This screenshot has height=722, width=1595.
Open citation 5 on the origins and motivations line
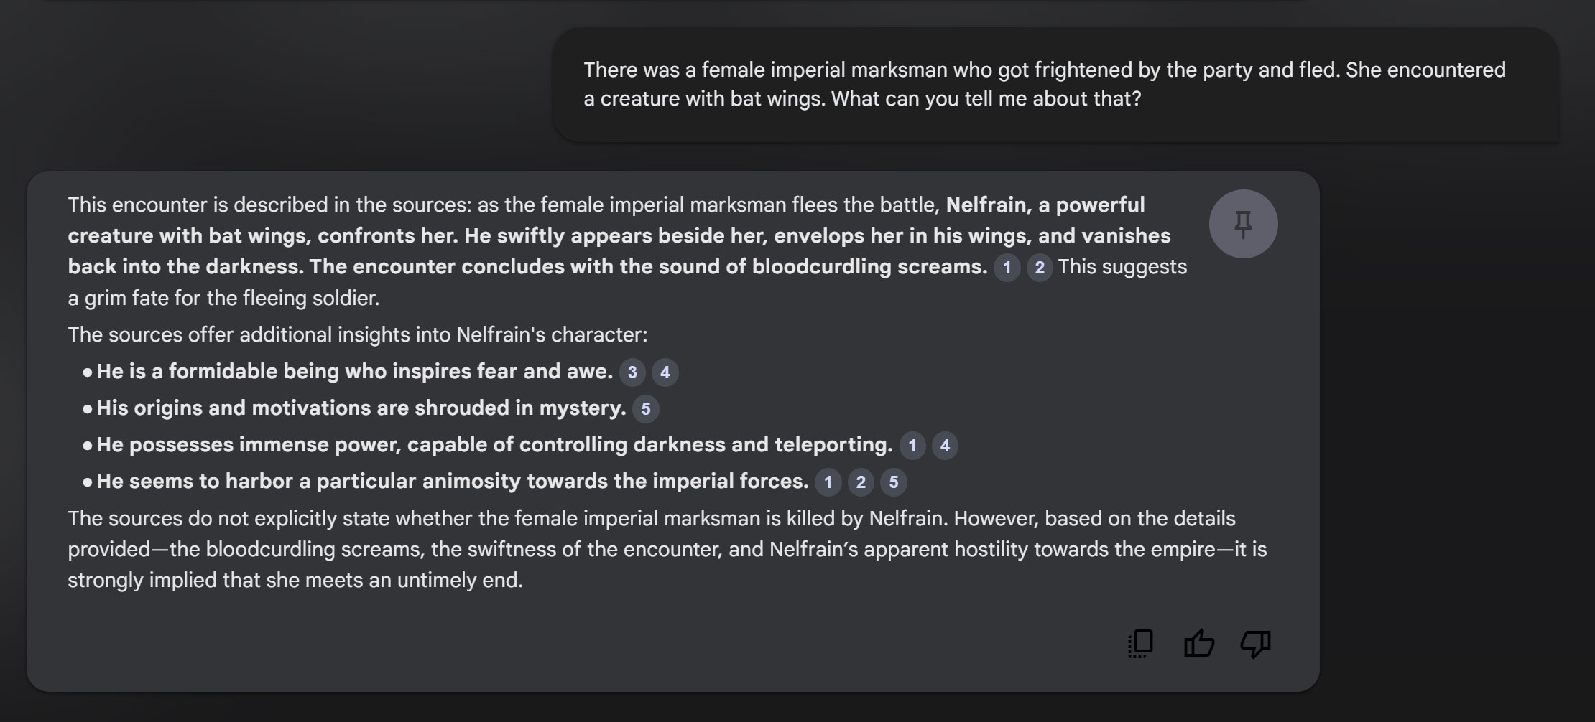point(645,408)
